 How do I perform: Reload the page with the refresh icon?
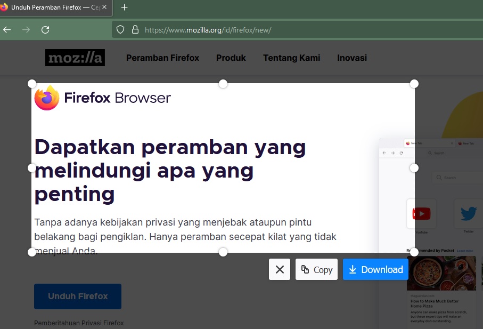(45, 30)
